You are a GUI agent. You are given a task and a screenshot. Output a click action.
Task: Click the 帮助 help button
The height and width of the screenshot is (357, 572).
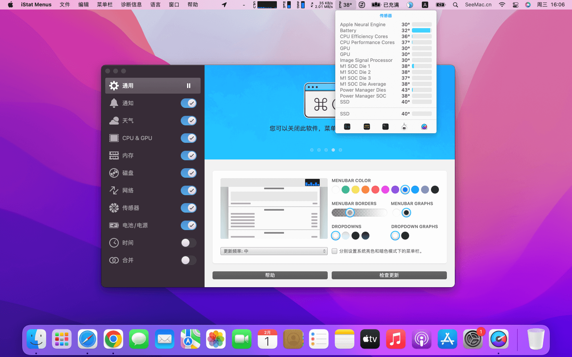[x=270, y=275]
